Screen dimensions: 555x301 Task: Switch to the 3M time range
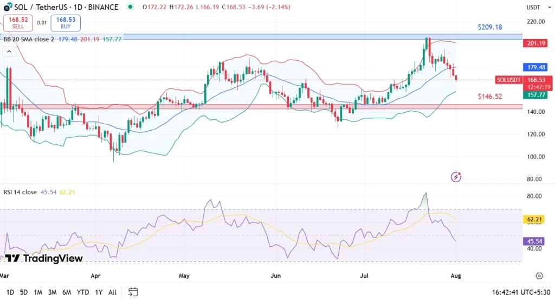point(52,292)
